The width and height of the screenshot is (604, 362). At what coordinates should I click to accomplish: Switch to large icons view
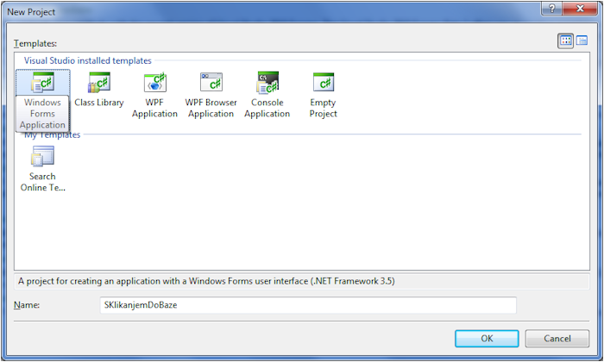pos(566,41)
